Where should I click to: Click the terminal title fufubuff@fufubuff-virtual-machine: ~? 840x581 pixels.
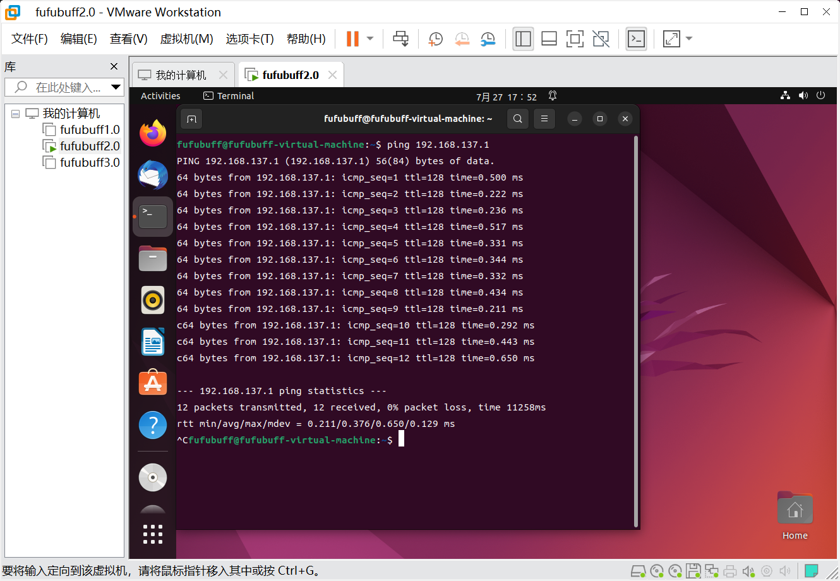coord(408,119)
